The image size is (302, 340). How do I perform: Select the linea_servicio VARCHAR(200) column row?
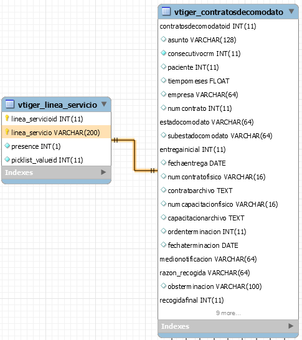57,132
